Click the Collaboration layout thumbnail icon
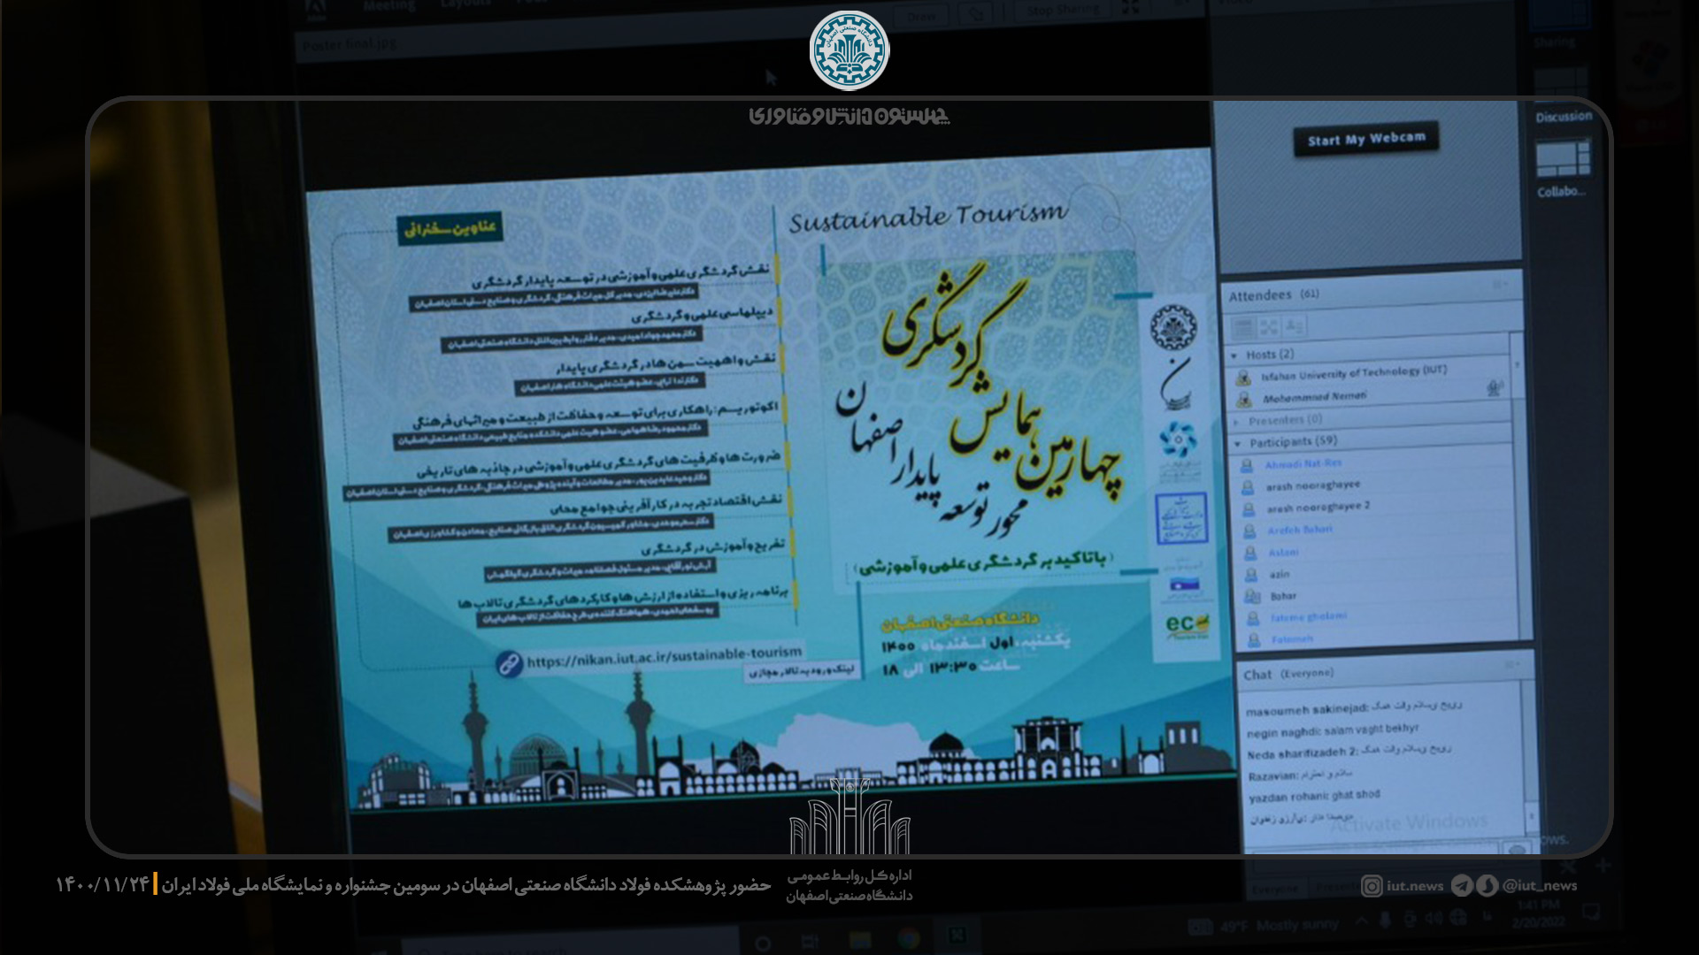Viewport: 1699px width, 955px height. point(1562,160)
